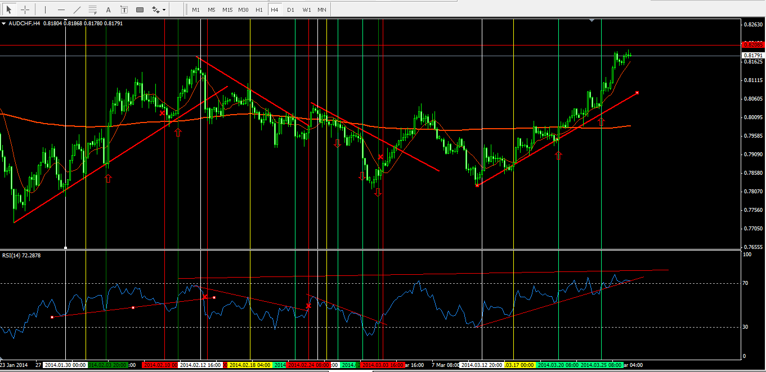The width and height of the screenshot is (766, 372).
Task: Switch chart to M15 timeframe
Action: point(227,10)
